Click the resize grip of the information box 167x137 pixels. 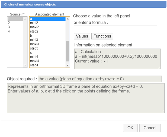click(x=159, y=67)
